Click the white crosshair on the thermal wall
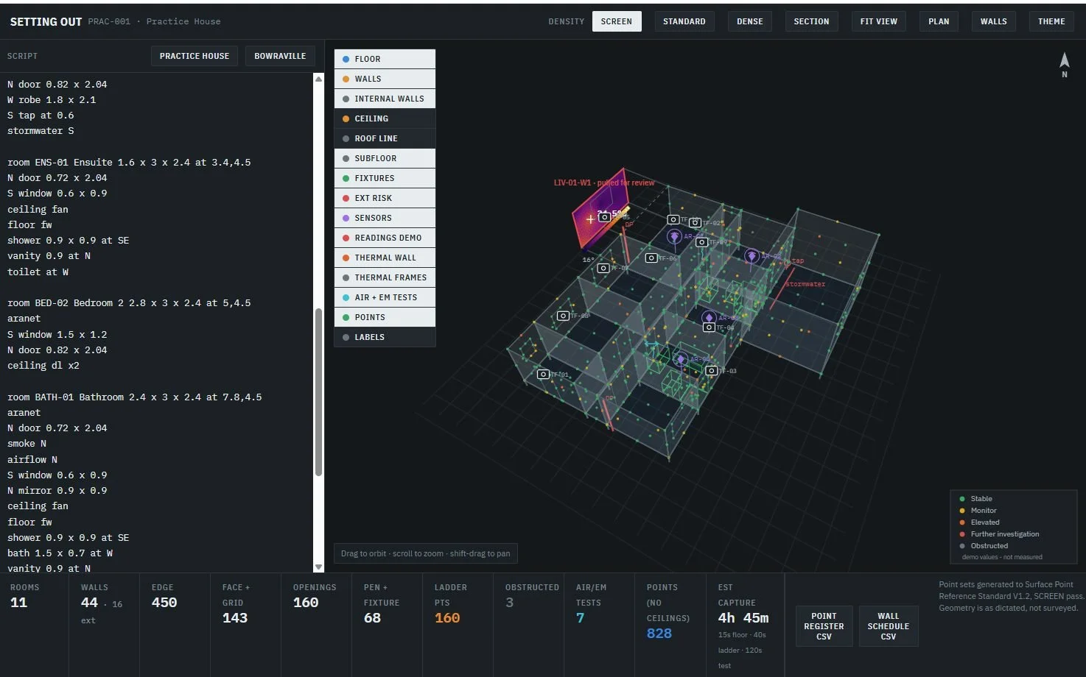Viewport: 1086px width, 677px height. click(591, 219)
